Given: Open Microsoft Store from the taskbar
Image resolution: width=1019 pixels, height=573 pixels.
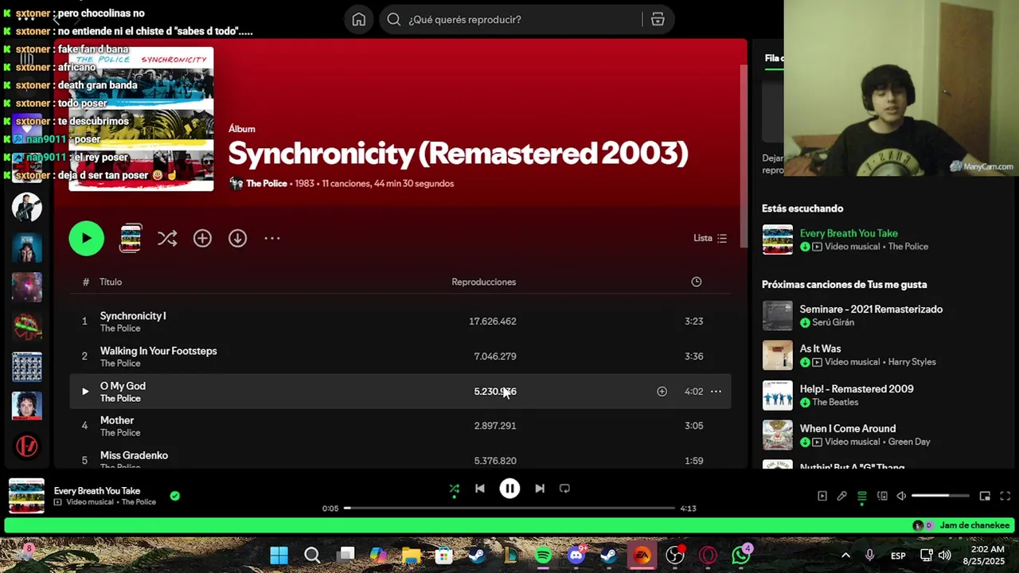Looking at the screenshot, I should pyautogui.click(x=444, y=555).
